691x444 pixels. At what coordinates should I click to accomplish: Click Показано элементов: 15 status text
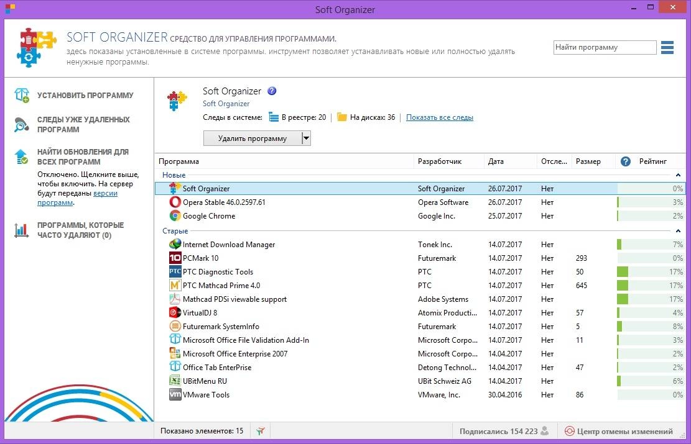coord(202,431)
